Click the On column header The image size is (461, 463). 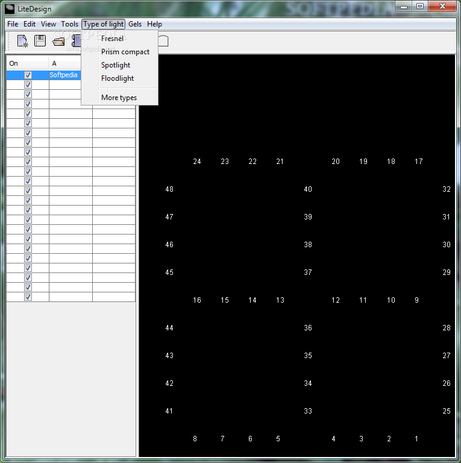coord(28,63)
